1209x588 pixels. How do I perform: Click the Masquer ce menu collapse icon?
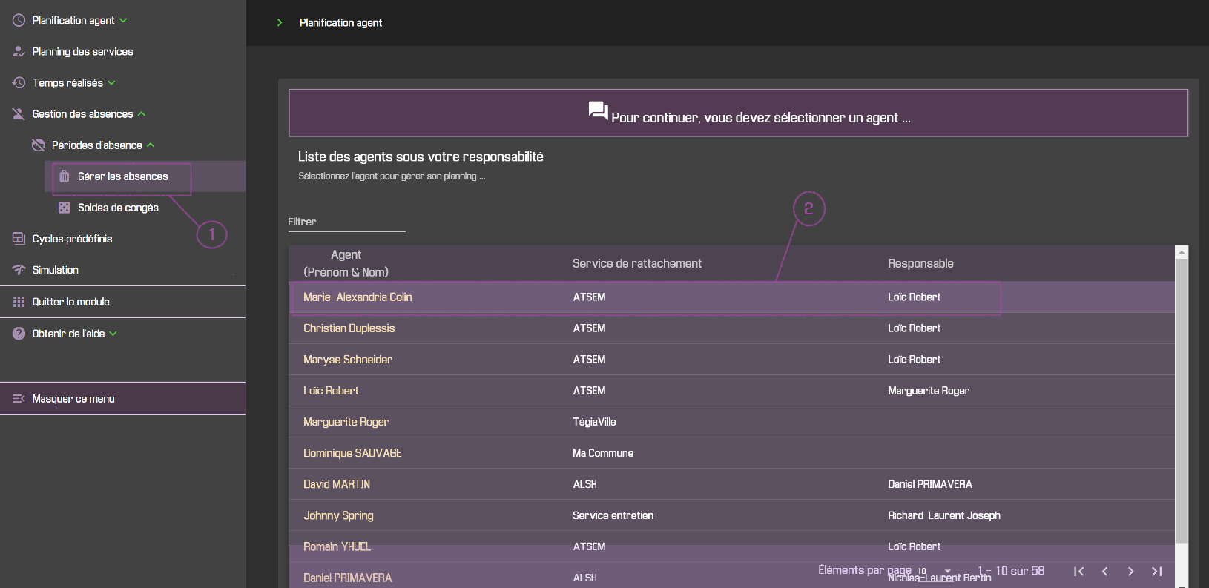[19, 399]
